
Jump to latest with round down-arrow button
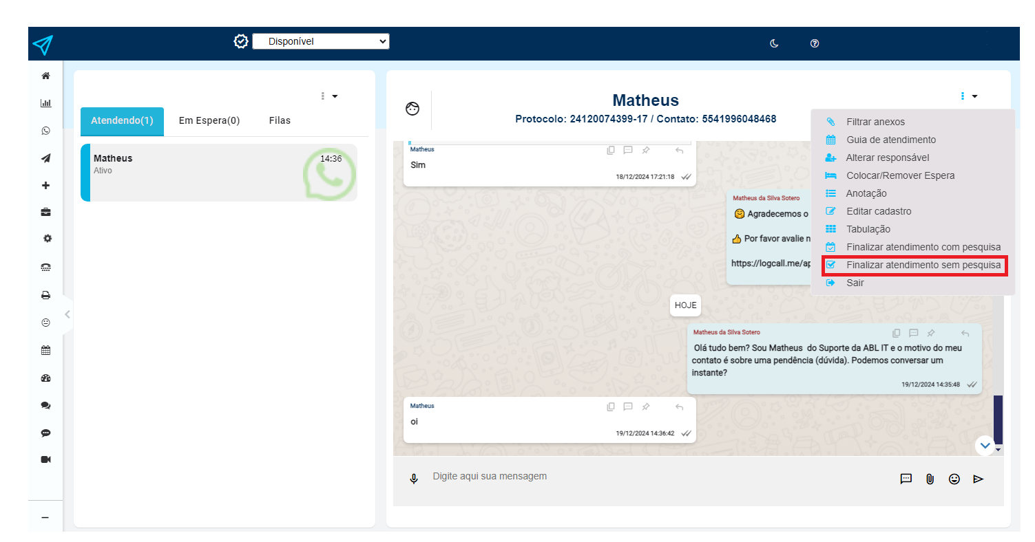click(x=985, y=446)
